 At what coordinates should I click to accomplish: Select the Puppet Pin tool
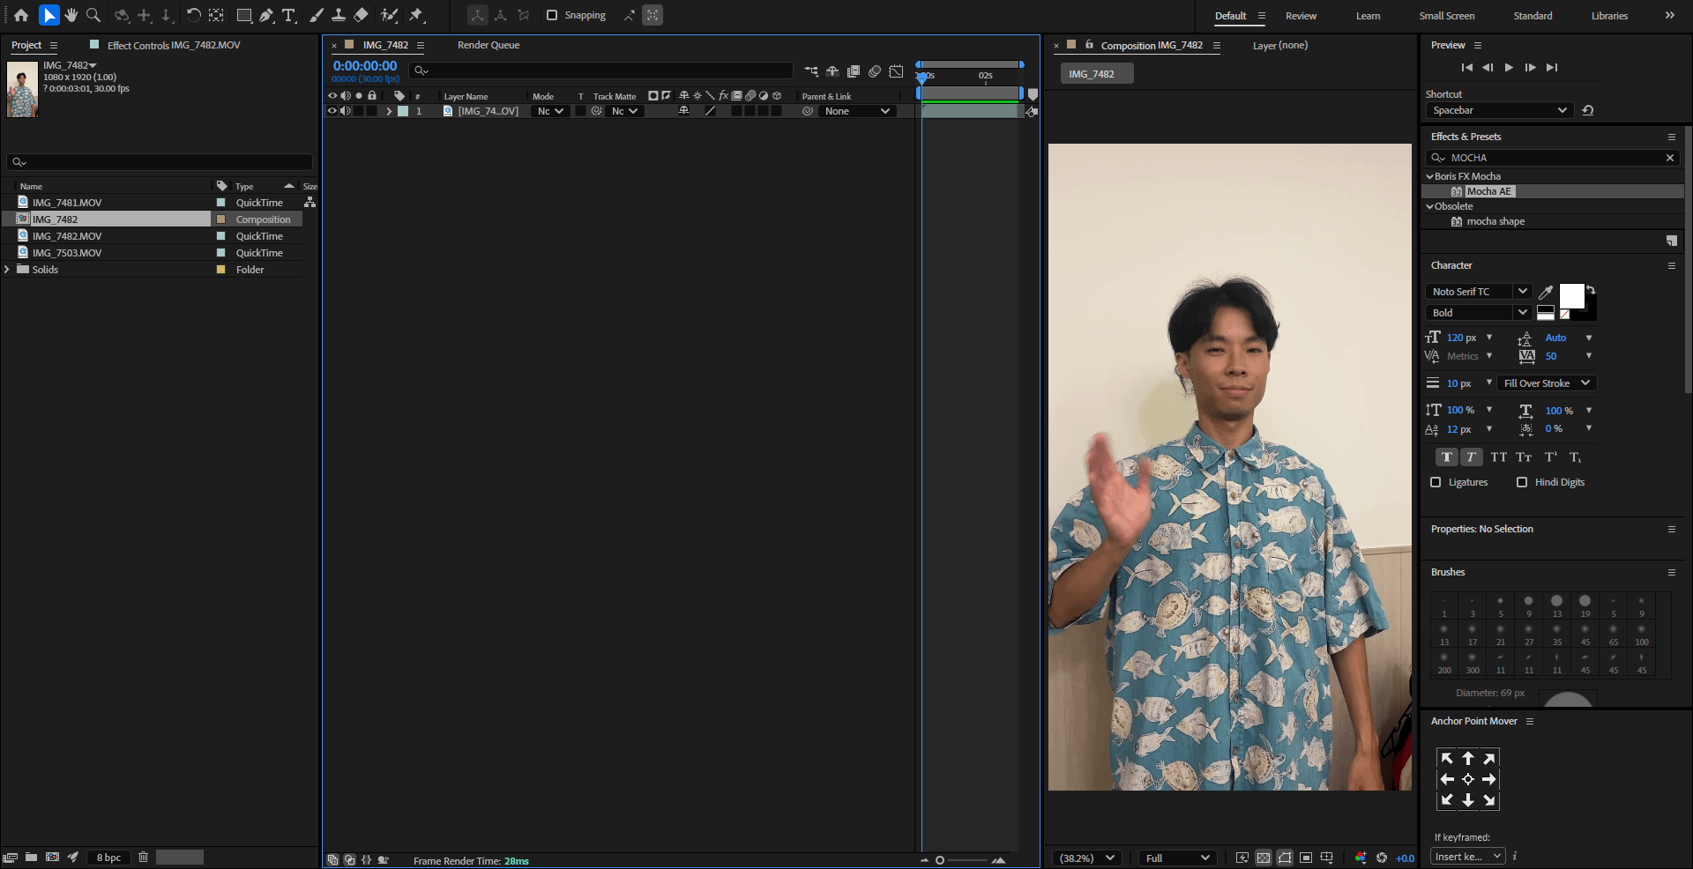tap(417, 15)
